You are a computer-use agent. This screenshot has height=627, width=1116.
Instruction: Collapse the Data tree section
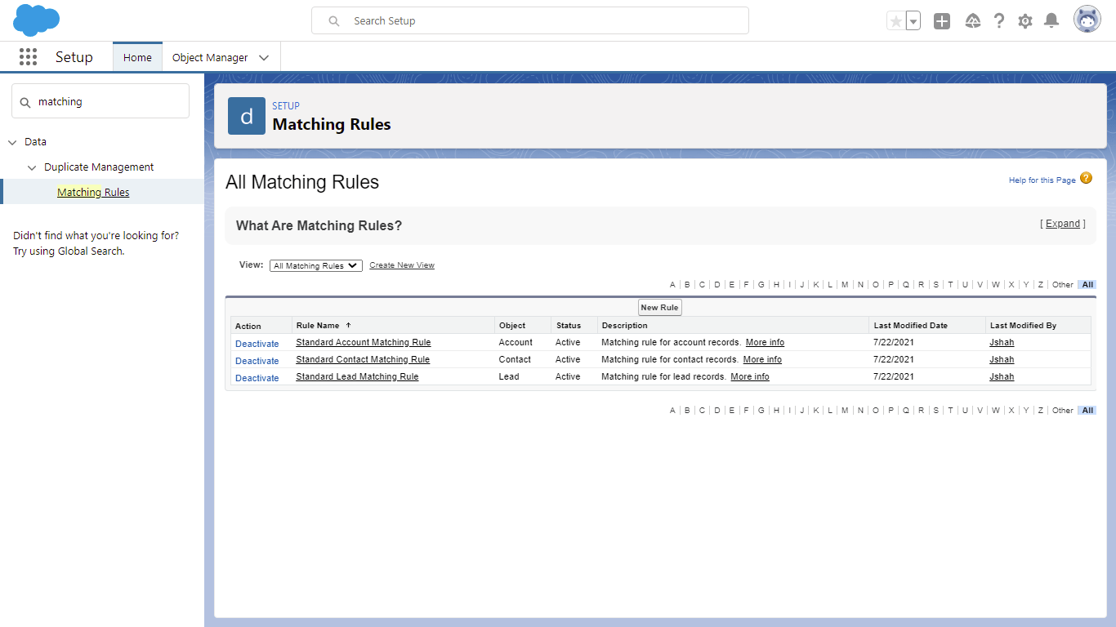click(x=12, y=142)
